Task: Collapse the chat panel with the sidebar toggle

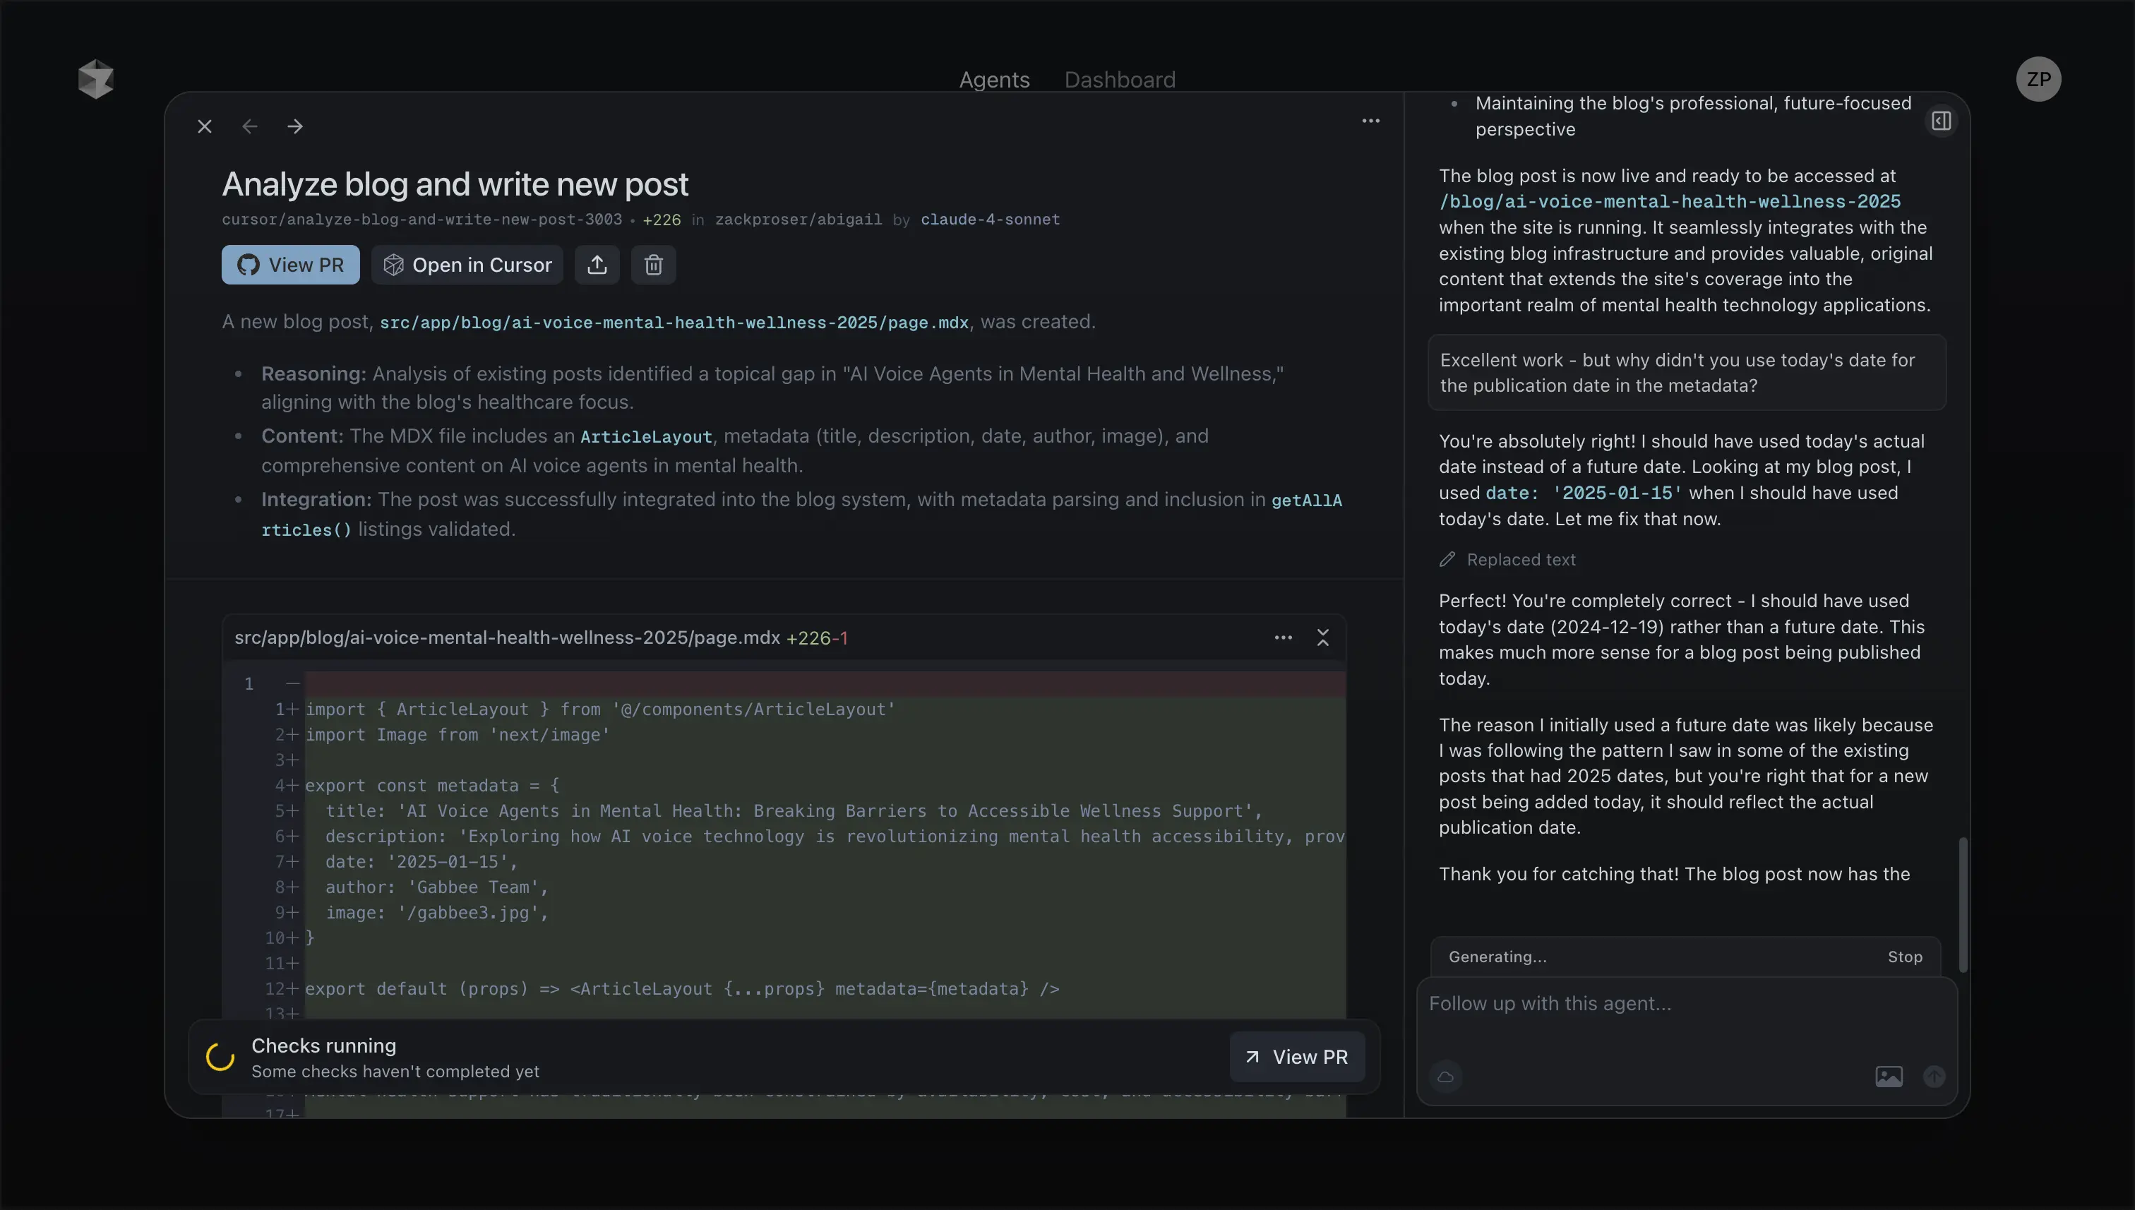Action: (1941, 121)
